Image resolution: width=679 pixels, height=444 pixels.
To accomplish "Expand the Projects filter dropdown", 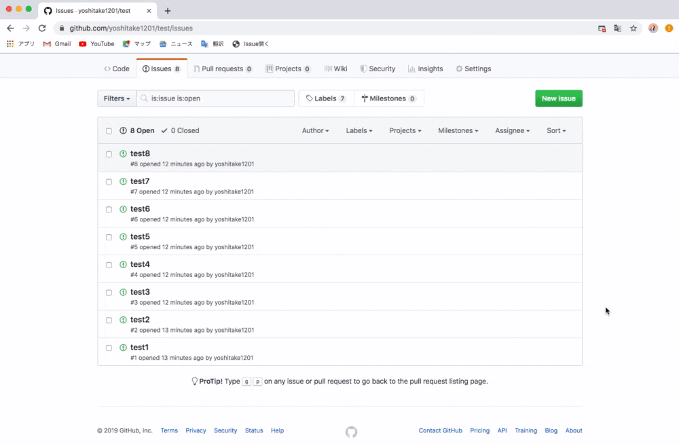I will coord(405,130).
